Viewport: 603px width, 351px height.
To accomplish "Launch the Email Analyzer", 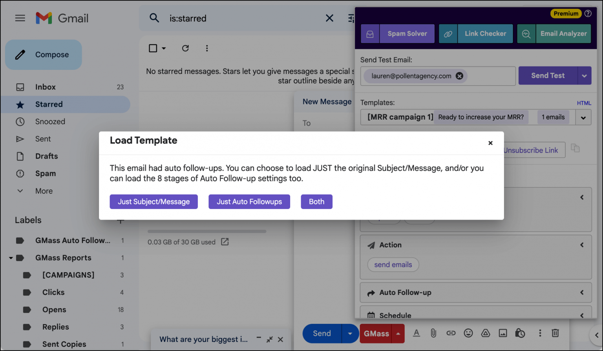I will [x=563, y=33].
